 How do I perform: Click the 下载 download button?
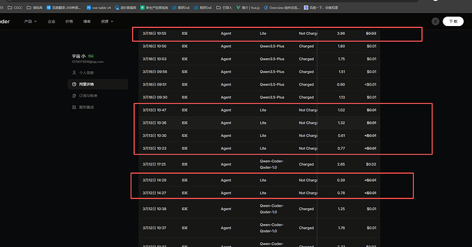click(453, 21)
